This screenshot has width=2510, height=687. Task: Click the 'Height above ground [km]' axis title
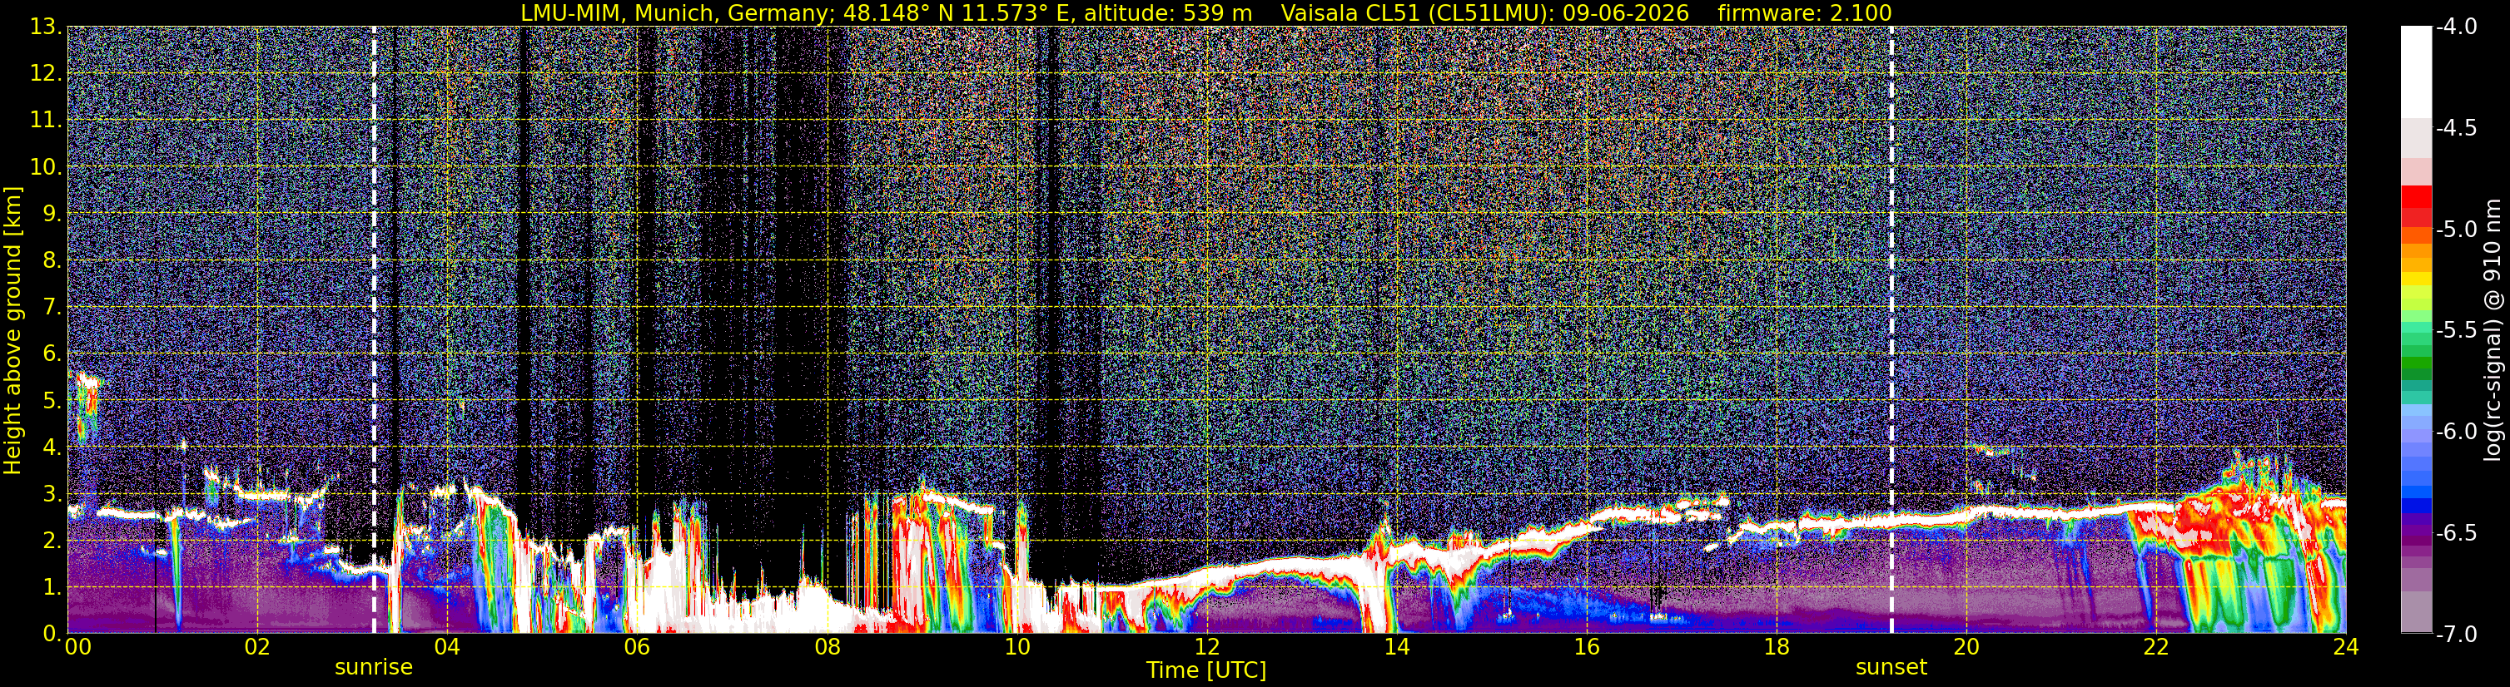click(12, 330)
